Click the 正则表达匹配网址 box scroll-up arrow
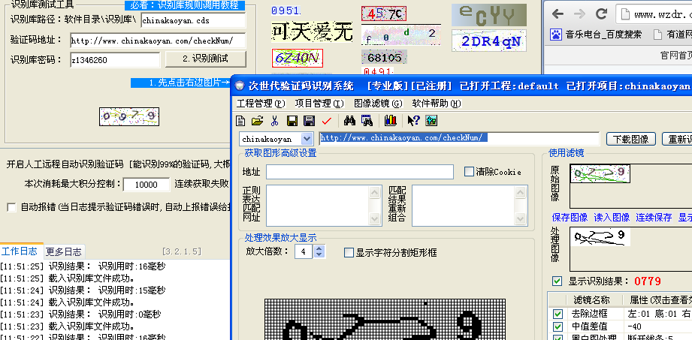The width and height of the screenshot is (692, 340). pos(375,192)
